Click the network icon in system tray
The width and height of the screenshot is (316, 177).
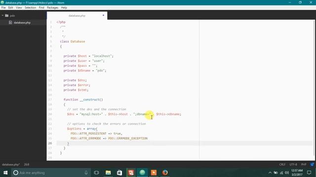[281, 173]
